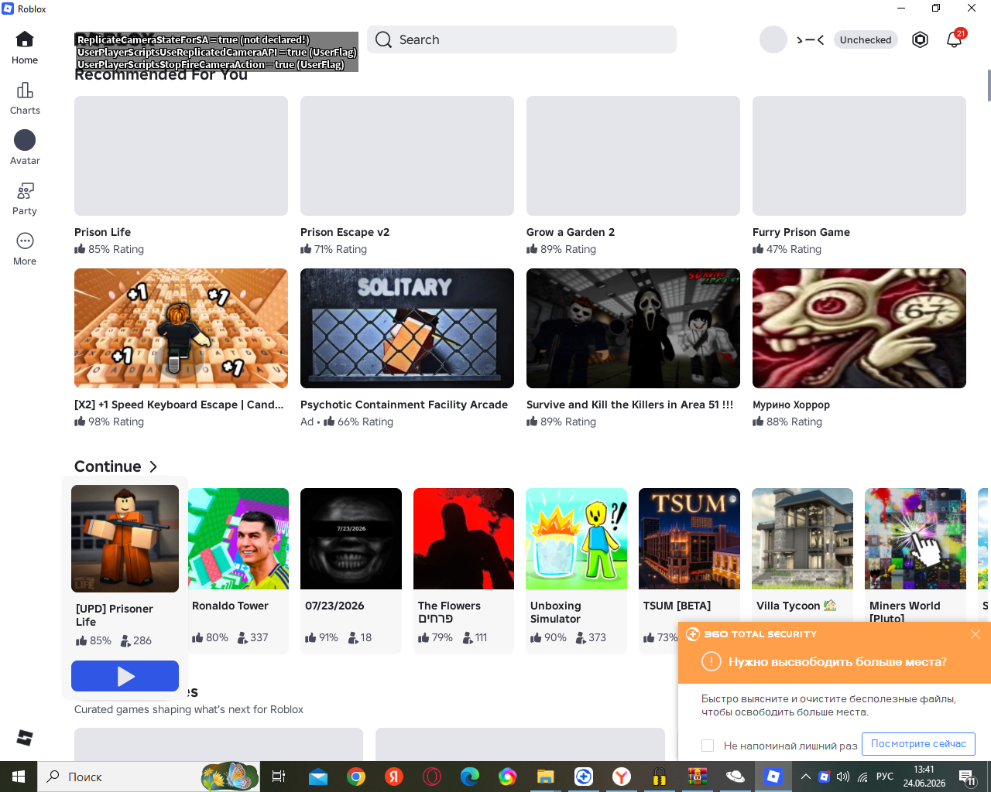Click the "Grow a Garden 2" title
Viewport: 991px width, 792px height.
click(x=571, y=232)
